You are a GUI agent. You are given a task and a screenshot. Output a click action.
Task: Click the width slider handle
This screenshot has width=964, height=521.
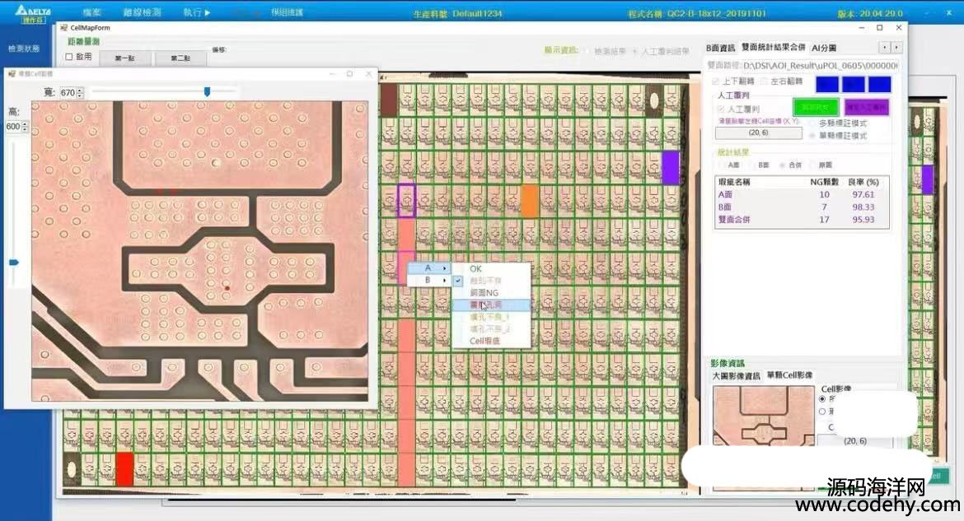click(x=207, y=91)
